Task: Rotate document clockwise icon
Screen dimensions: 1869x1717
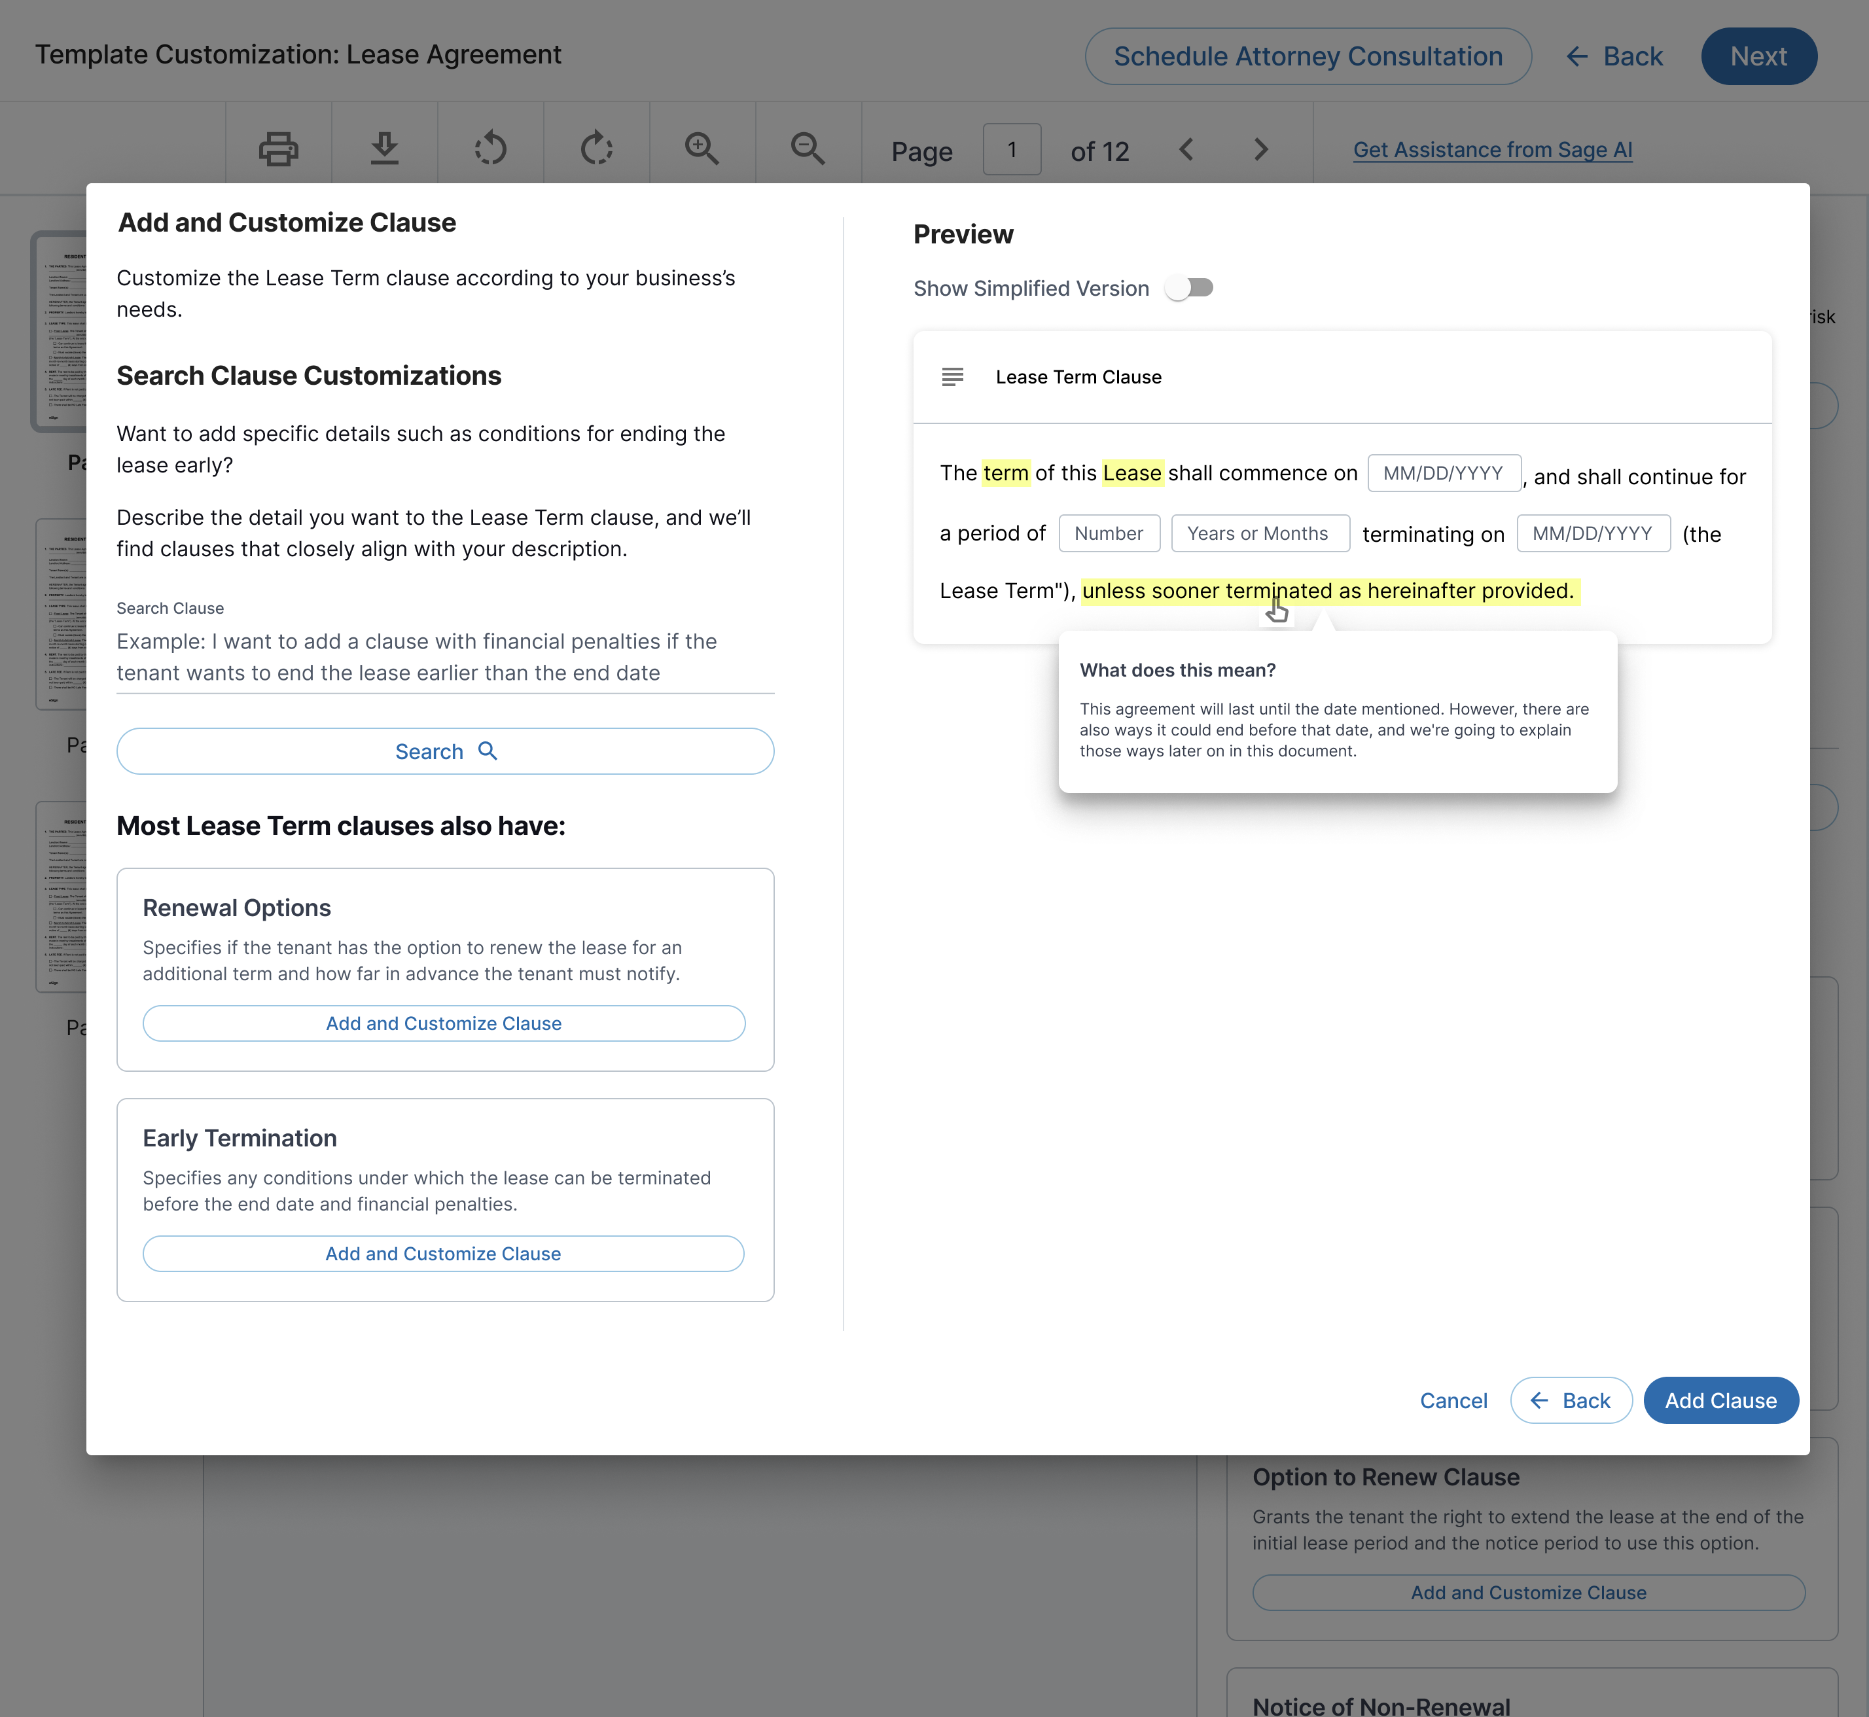Action: pos(597,149)
